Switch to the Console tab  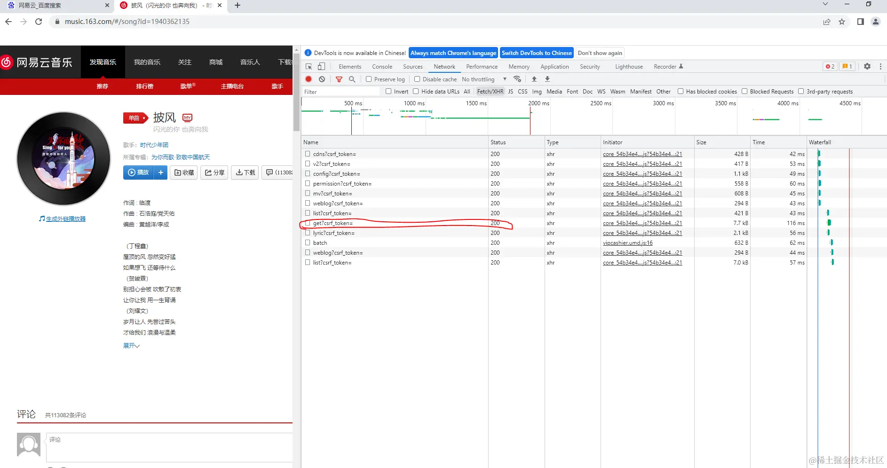(382, 67)
